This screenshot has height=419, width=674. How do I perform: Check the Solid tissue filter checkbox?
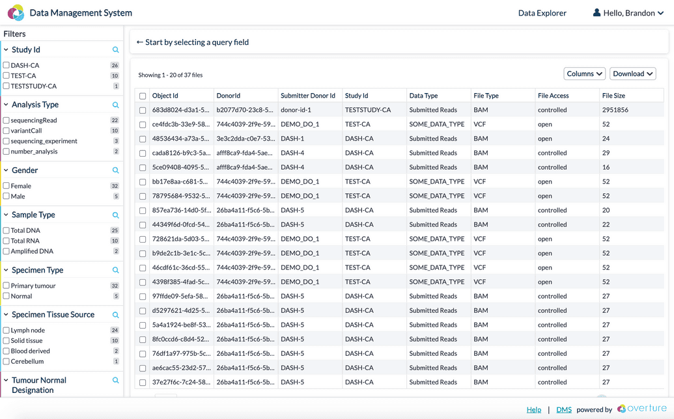[x=7, y=340]
